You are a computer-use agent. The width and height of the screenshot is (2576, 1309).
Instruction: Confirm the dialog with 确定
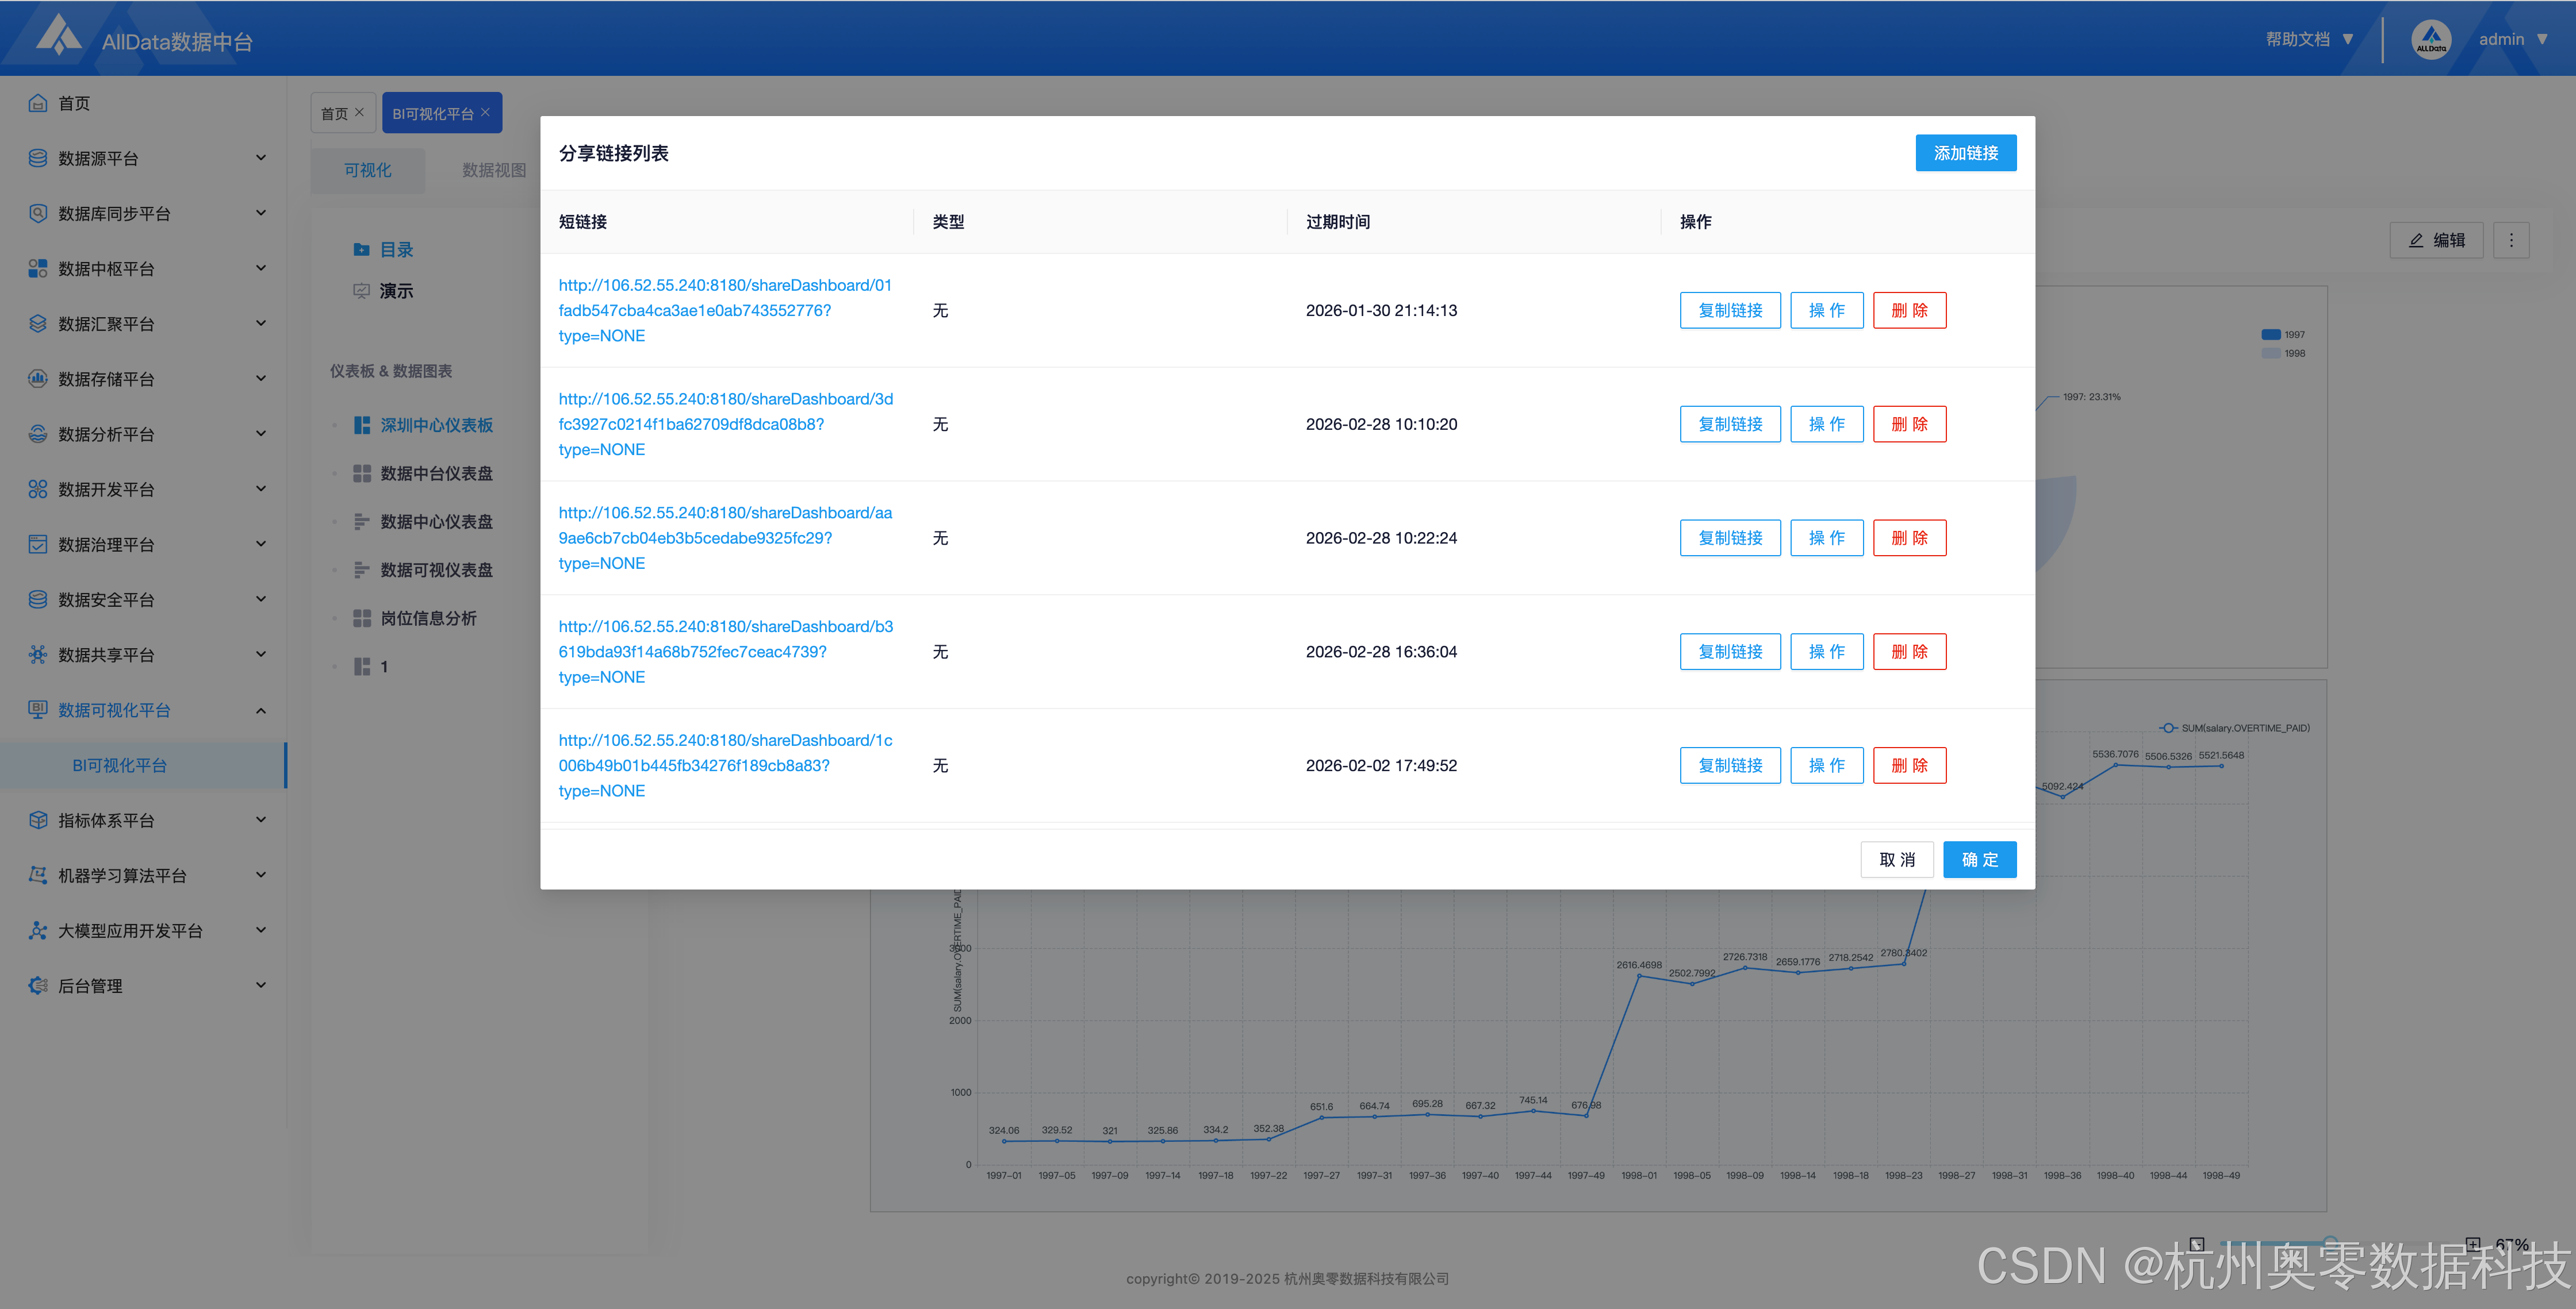click(1979, 860)
